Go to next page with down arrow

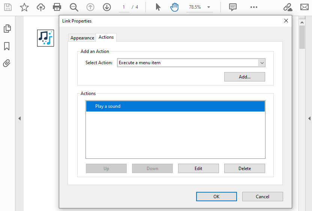107,7
